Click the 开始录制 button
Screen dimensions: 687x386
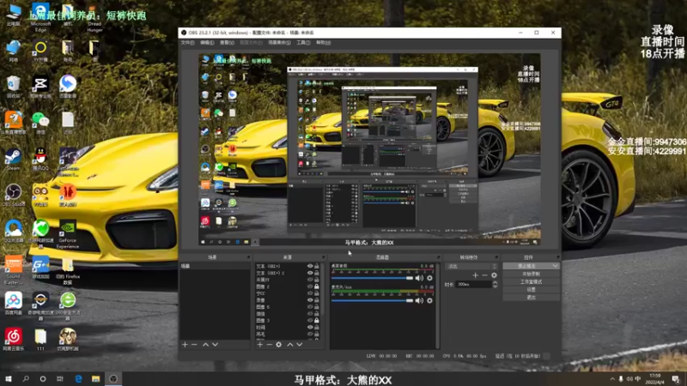[x=531, y=274]
